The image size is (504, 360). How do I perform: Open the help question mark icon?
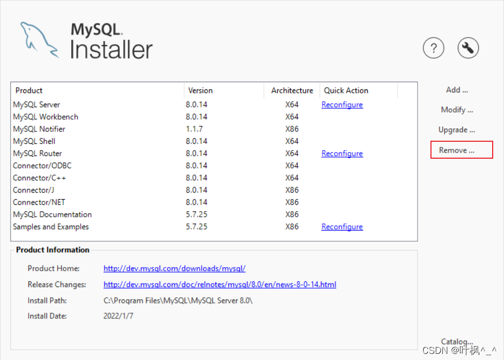pyautogui.click(x=433, y=48)
